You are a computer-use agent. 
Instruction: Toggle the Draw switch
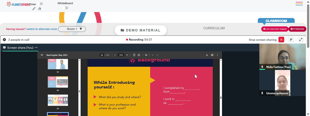click(x=40, y=4)
